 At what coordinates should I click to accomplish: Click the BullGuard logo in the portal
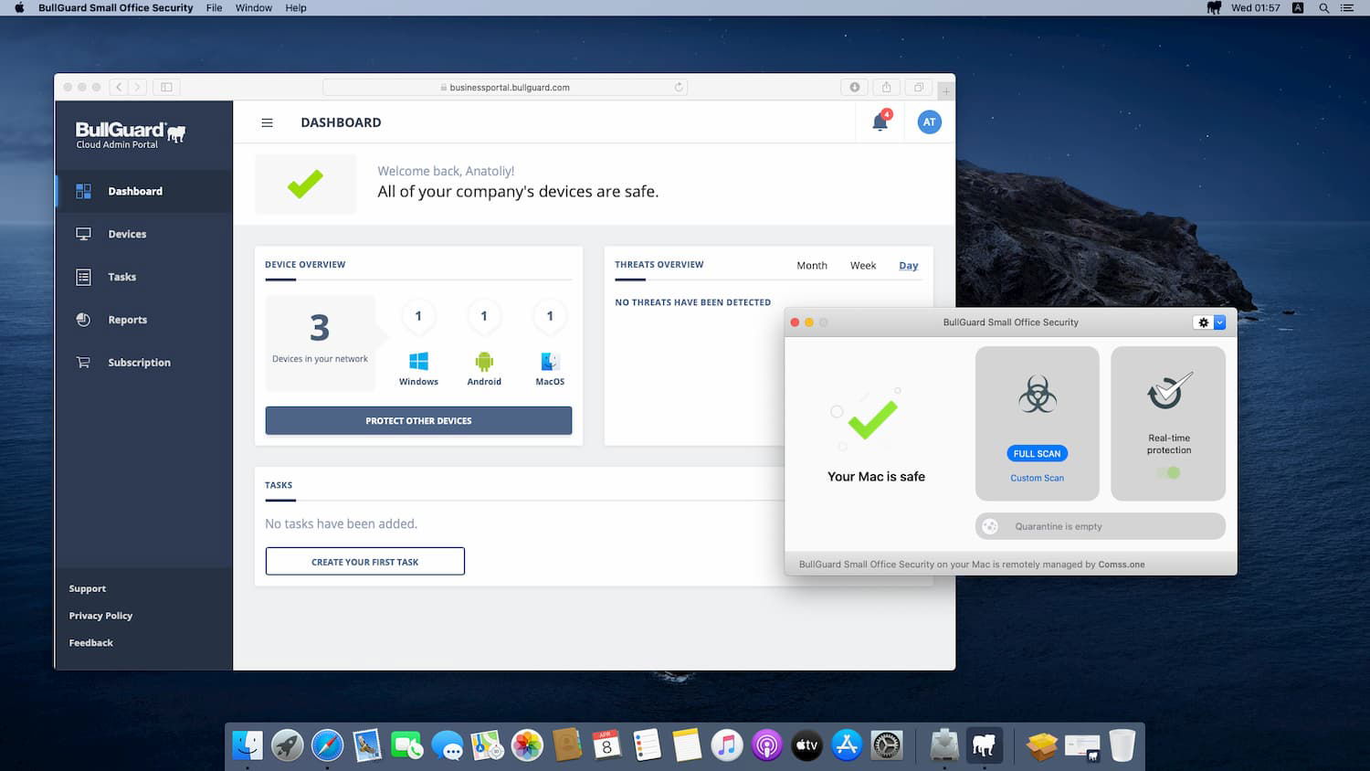131,134
